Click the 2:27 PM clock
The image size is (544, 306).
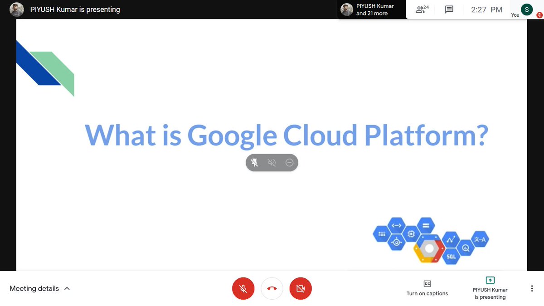coord(486,10)
